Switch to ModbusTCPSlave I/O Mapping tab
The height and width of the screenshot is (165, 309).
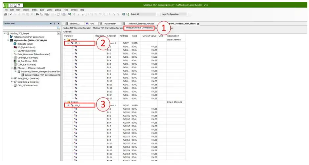[139, 28]
